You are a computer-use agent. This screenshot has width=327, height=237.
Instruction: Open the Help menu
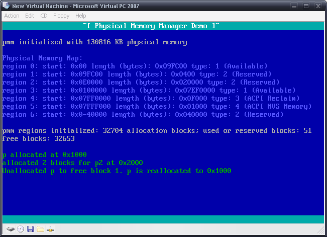pos(81,16)
